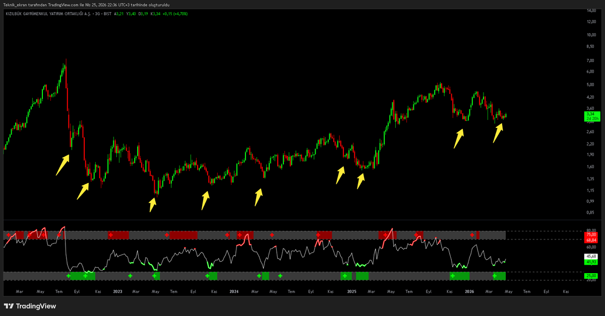Click the 2024 year label on time axis
The width and height of the screenshot is (605, 316).
pos(234,291)
